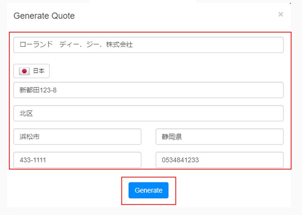
Task: Click the blue Generate button
Action: click(x=148, y=190)
